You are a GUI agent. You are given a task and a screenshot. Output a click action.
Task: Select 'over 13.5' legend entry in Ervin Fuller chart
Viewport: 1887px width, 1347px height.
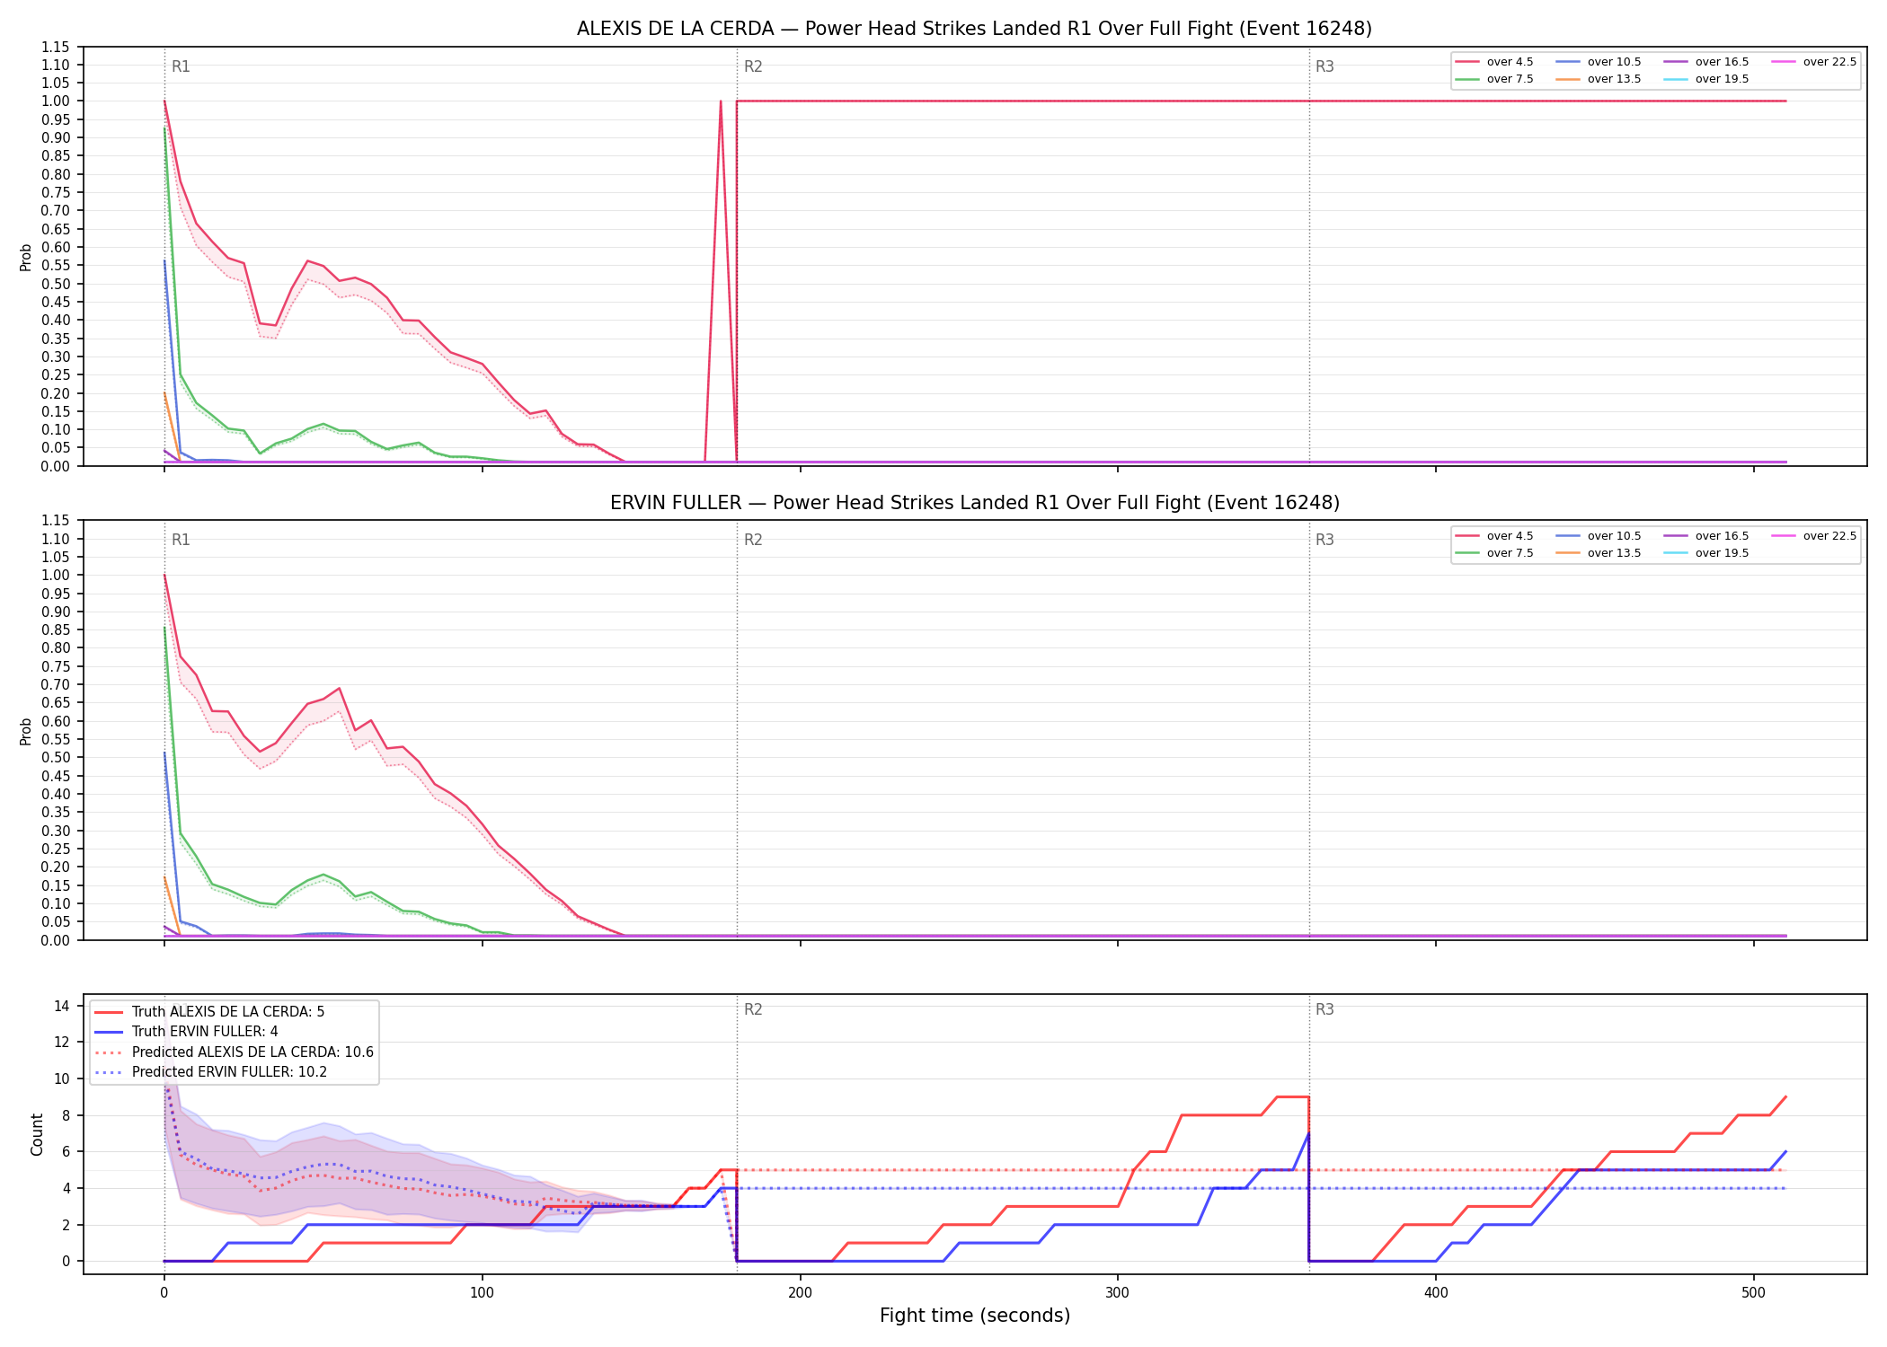point(1599,553)
